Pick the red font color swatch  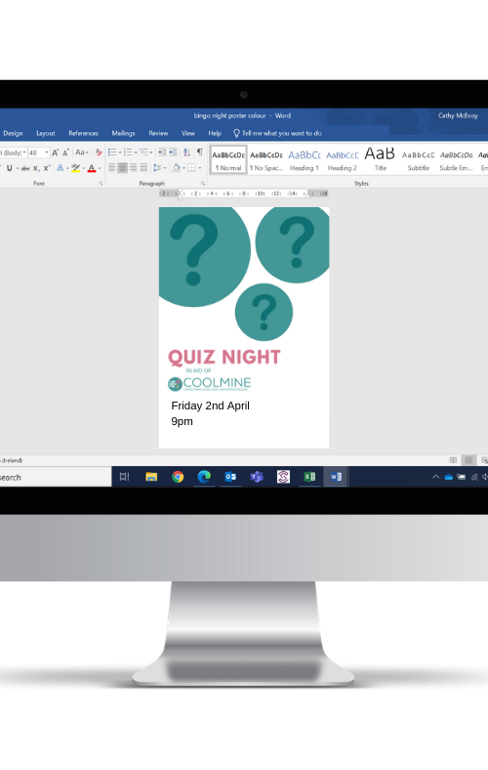pyautogui.click(x=91, y=168)
